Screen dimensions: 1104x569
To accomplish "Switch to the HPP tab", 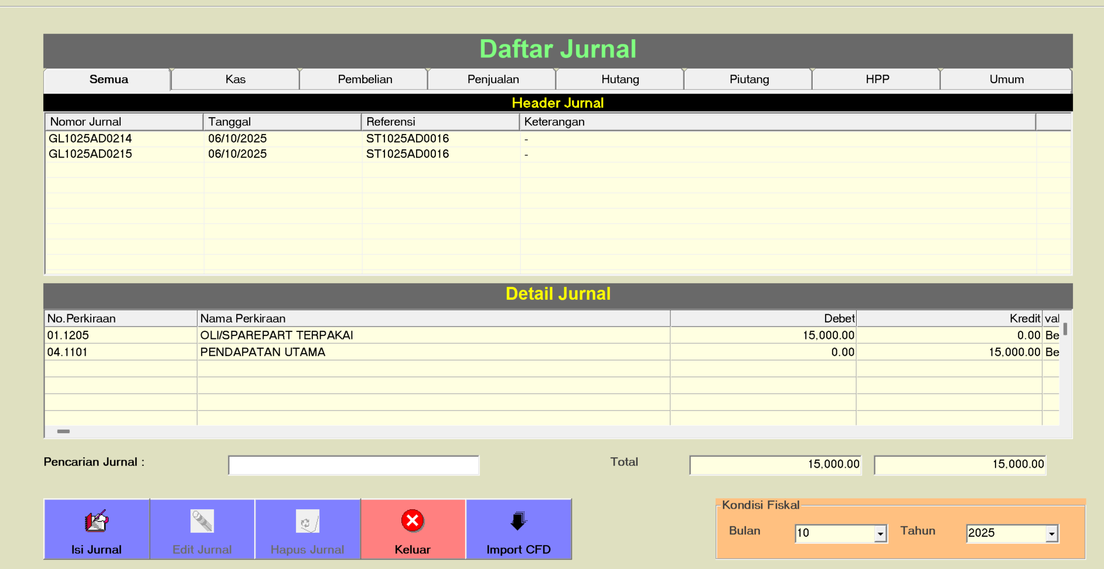I will point(877,80).
